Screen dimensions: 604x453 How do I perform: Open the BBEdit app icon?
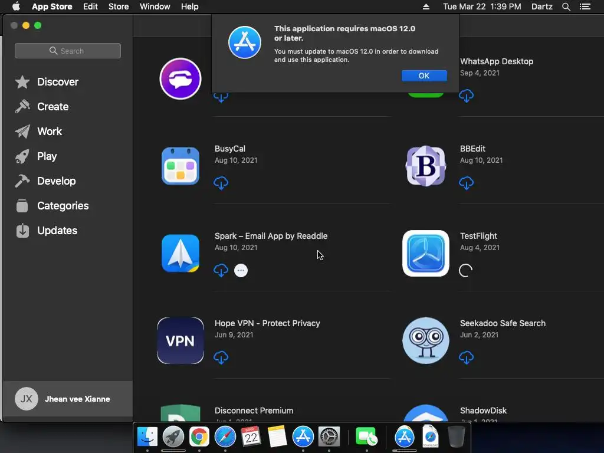(x=426, y=166)
